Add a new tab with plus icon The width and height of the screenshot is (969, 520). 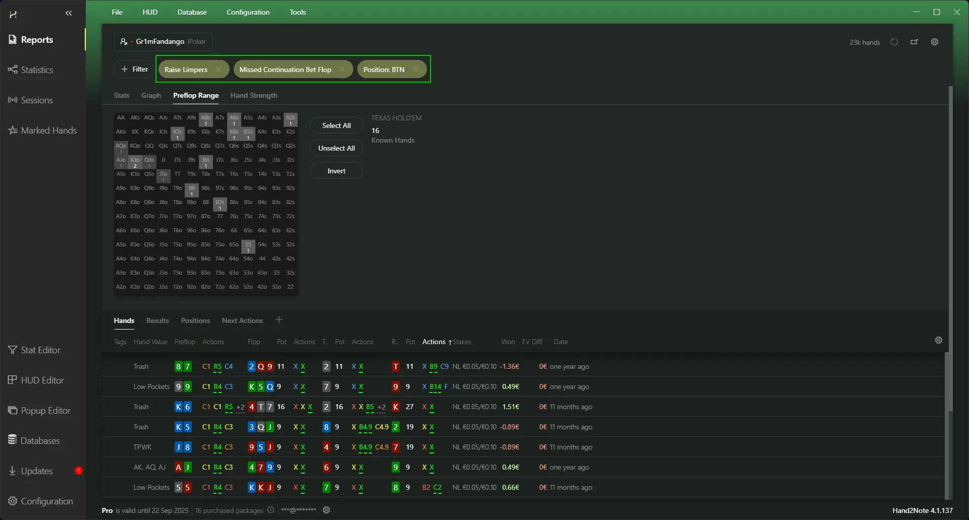point(279,320)
